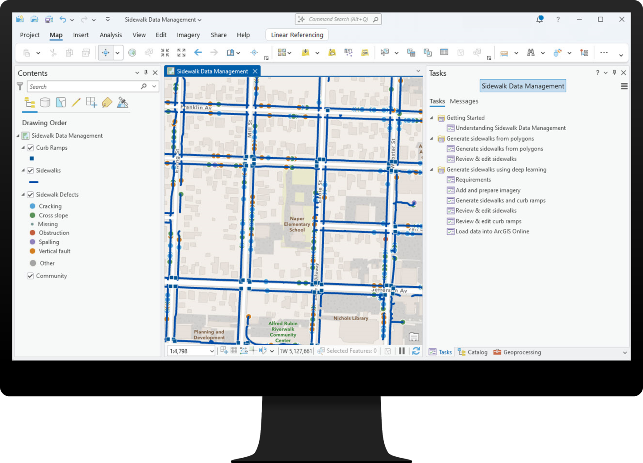This screenshot has height=463, width=643.
Task: Select the Explore navigation tool
Action: (x=105, y=52)
